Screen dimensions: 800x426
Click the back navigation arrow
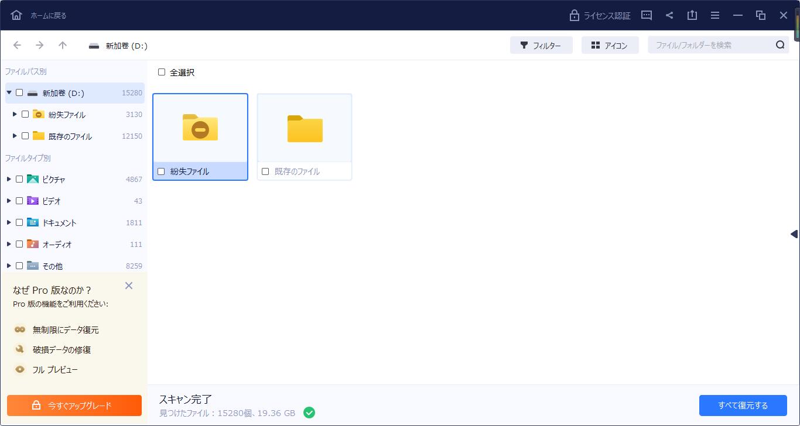[x=17, y=45]
